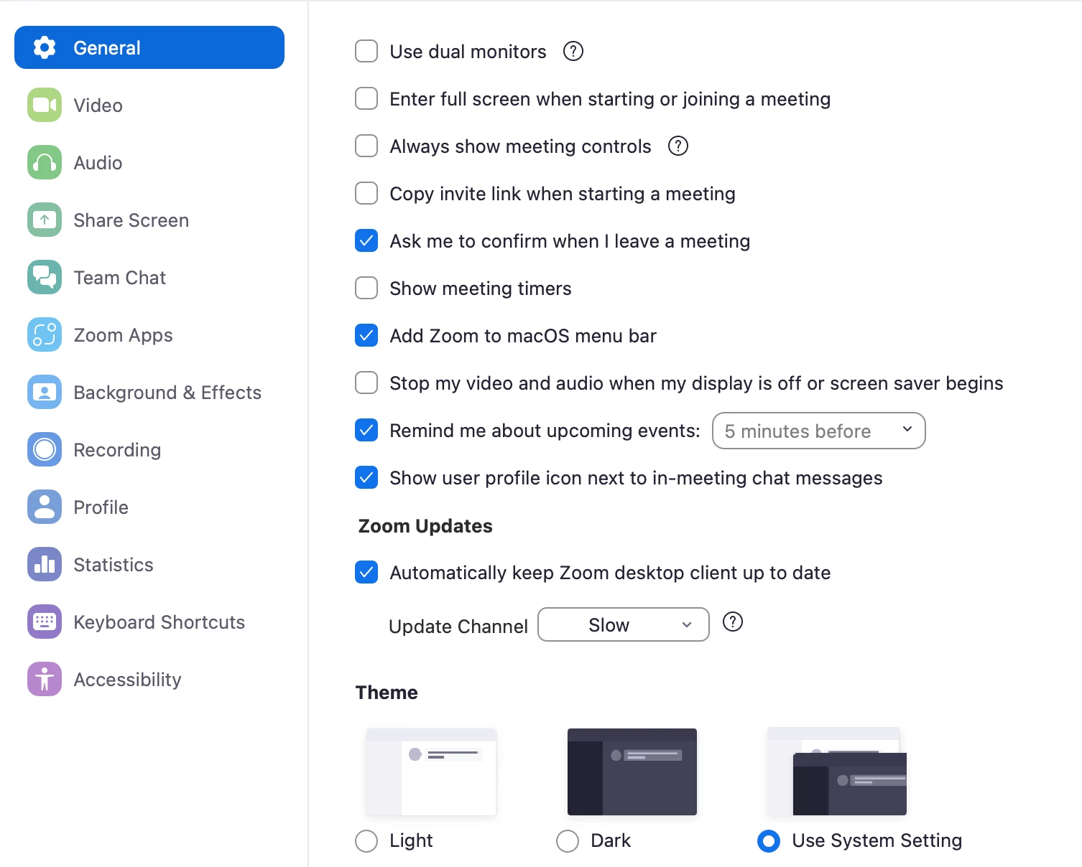The width and height of the screenshot is (1082, 867).
Task: Enable Copy invite link when starting meeting
Action: coord(366,193)
